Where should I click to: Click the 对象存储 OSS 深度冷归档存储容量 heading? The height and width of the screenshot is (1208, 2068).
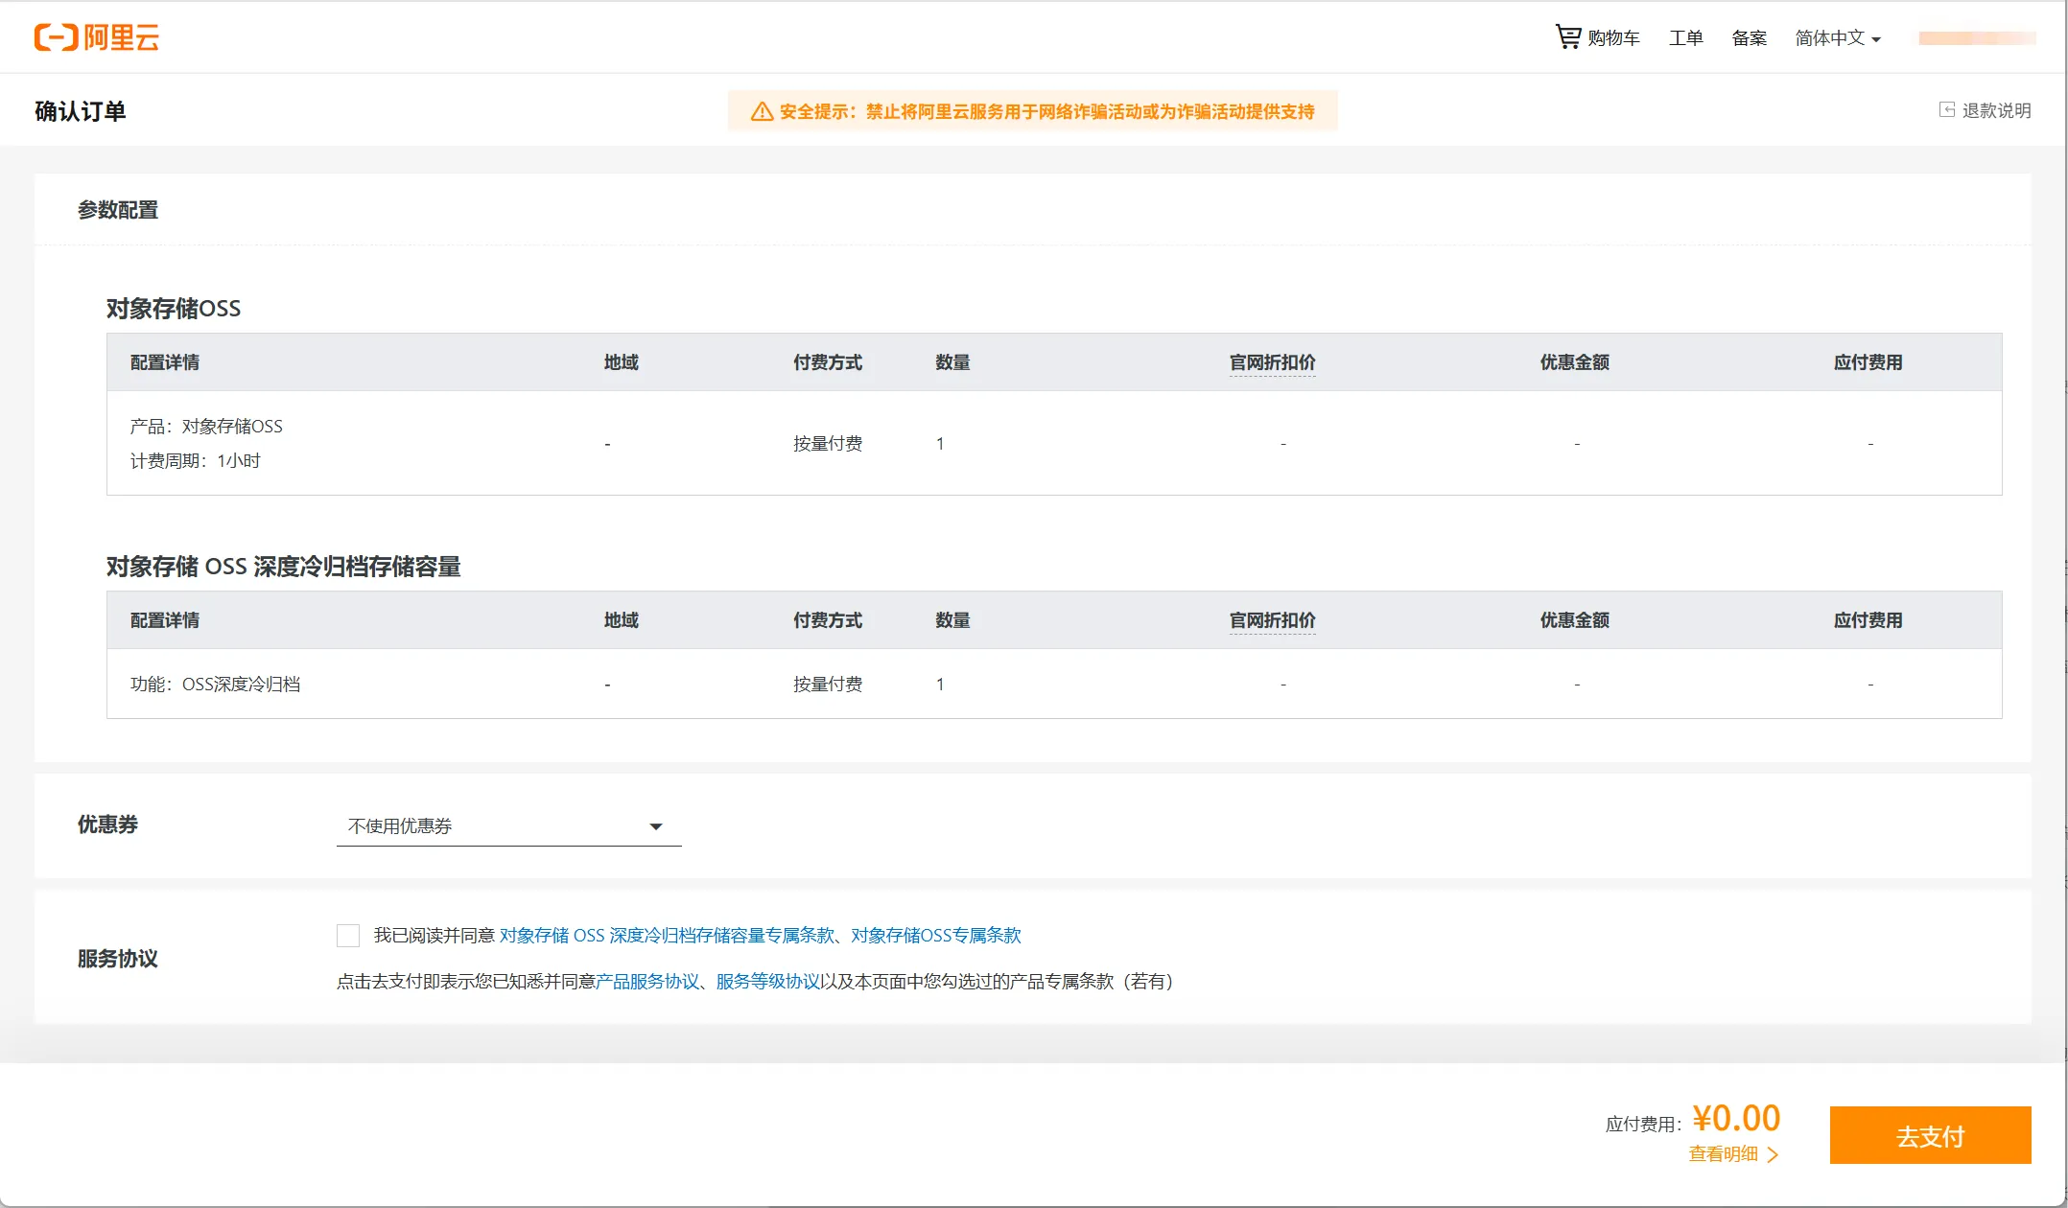click(283, 566)
